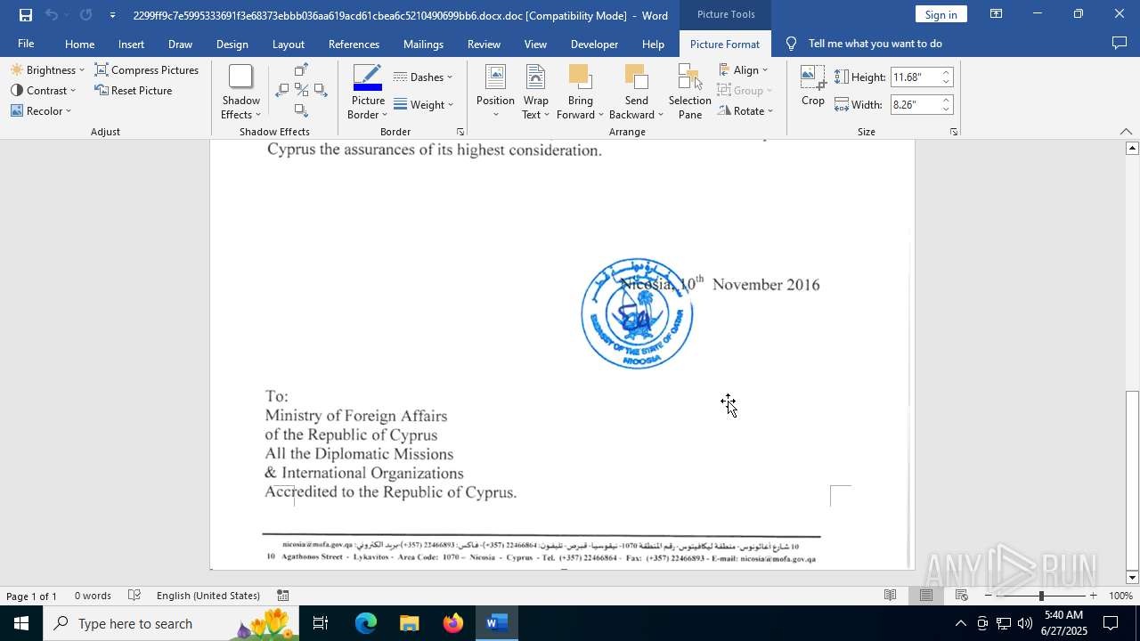Click the spelling and proofing status icon
Image resolution: width=1140 pixels, height=641 pixels.
134,596
